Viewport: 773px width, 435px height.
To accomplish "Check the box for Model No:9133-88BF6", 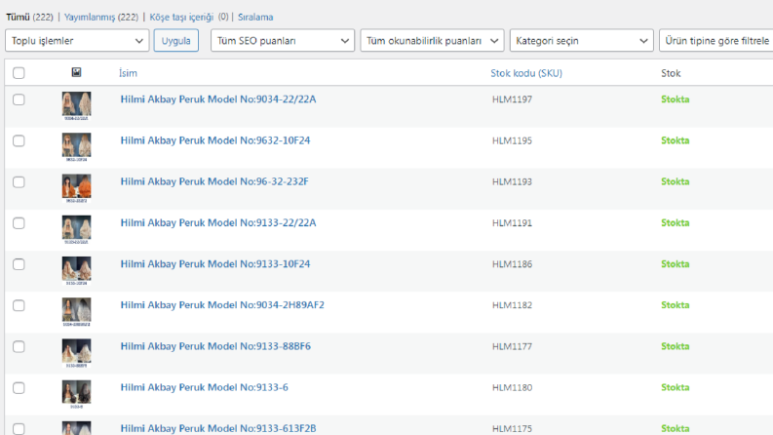I will [19, 346].
